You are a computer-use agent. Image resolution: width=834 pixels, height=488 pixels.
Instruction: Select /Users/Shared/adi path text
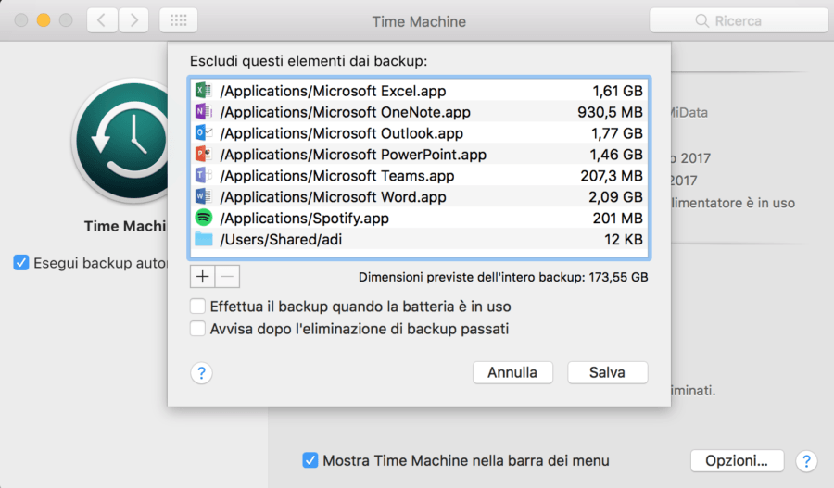pyautogui.click(x=281, y=240)
